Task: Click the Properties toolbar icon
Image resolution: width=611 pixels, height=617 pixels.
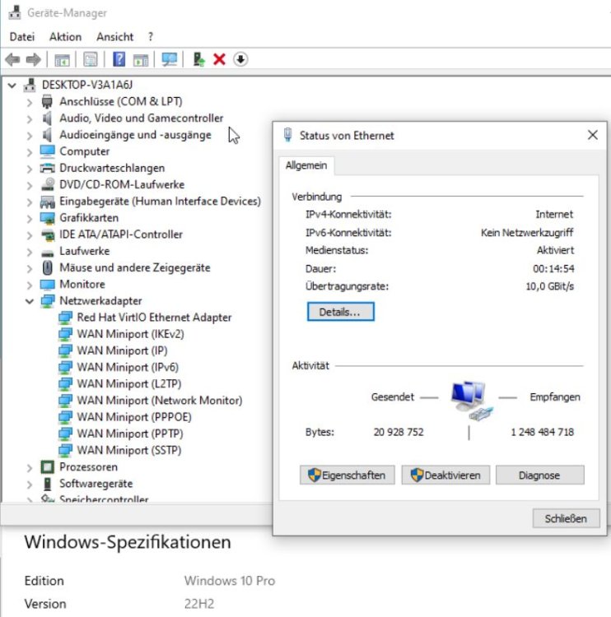Action: [x=91, y=60]
